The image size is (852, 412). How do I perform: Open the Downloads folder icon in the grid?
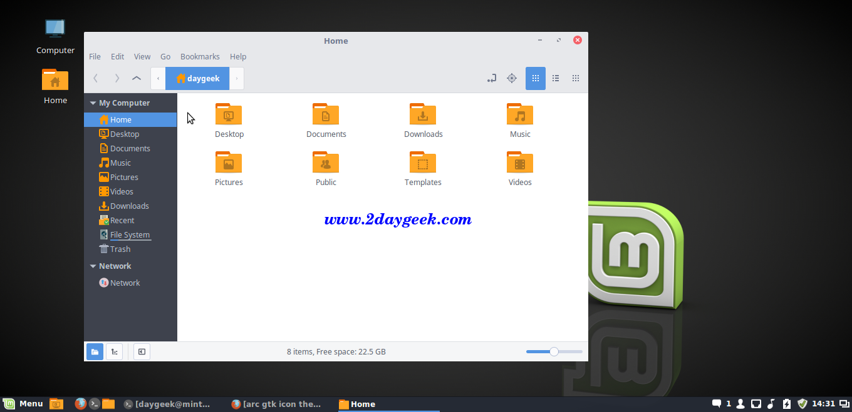[423, 114]
